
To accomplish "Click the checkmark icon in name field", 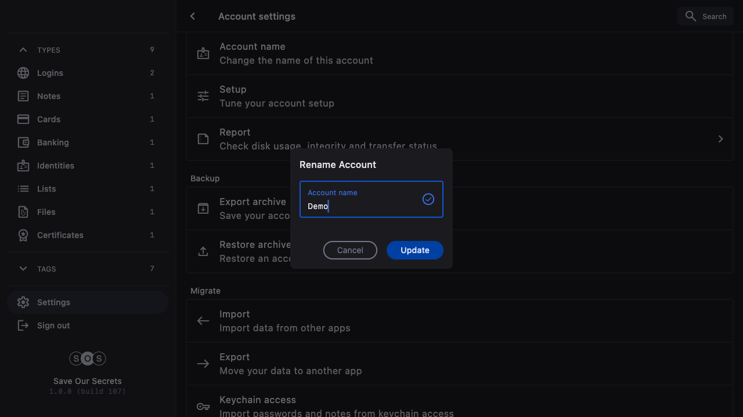I will (428, 199).
